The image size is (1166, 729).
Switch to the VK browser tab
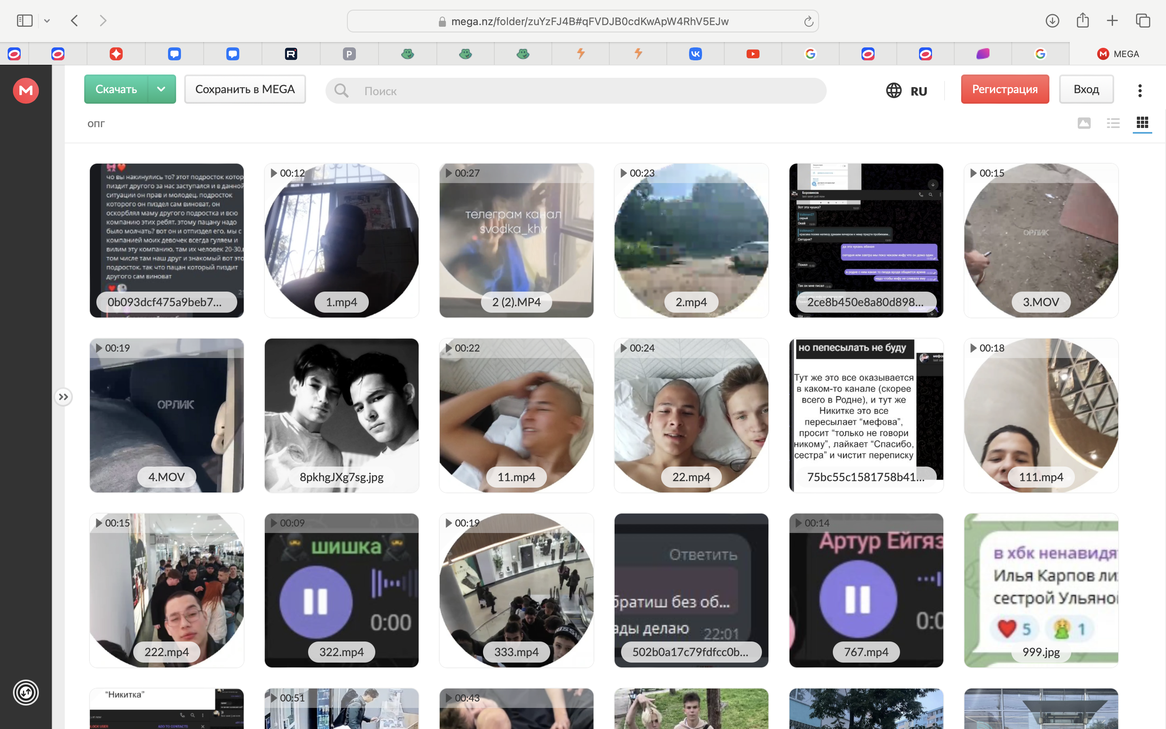tap(695, 54)
